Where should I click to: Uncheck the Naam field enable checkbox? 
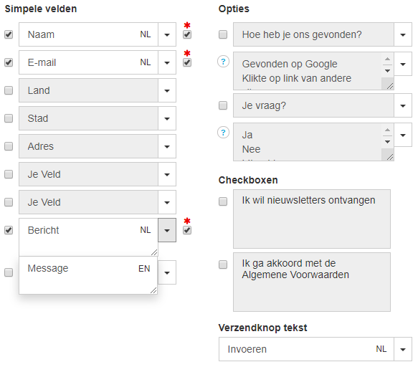click(9, 34)
